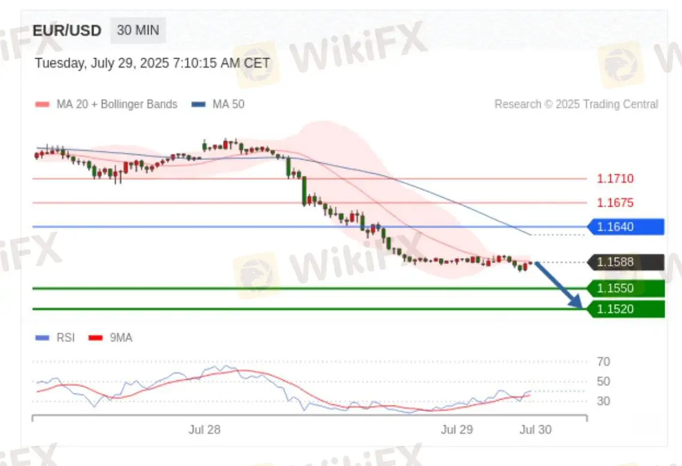The image size is (682, 466).
Task: Click the green 1.1520 support price tag
Action: 626,309
